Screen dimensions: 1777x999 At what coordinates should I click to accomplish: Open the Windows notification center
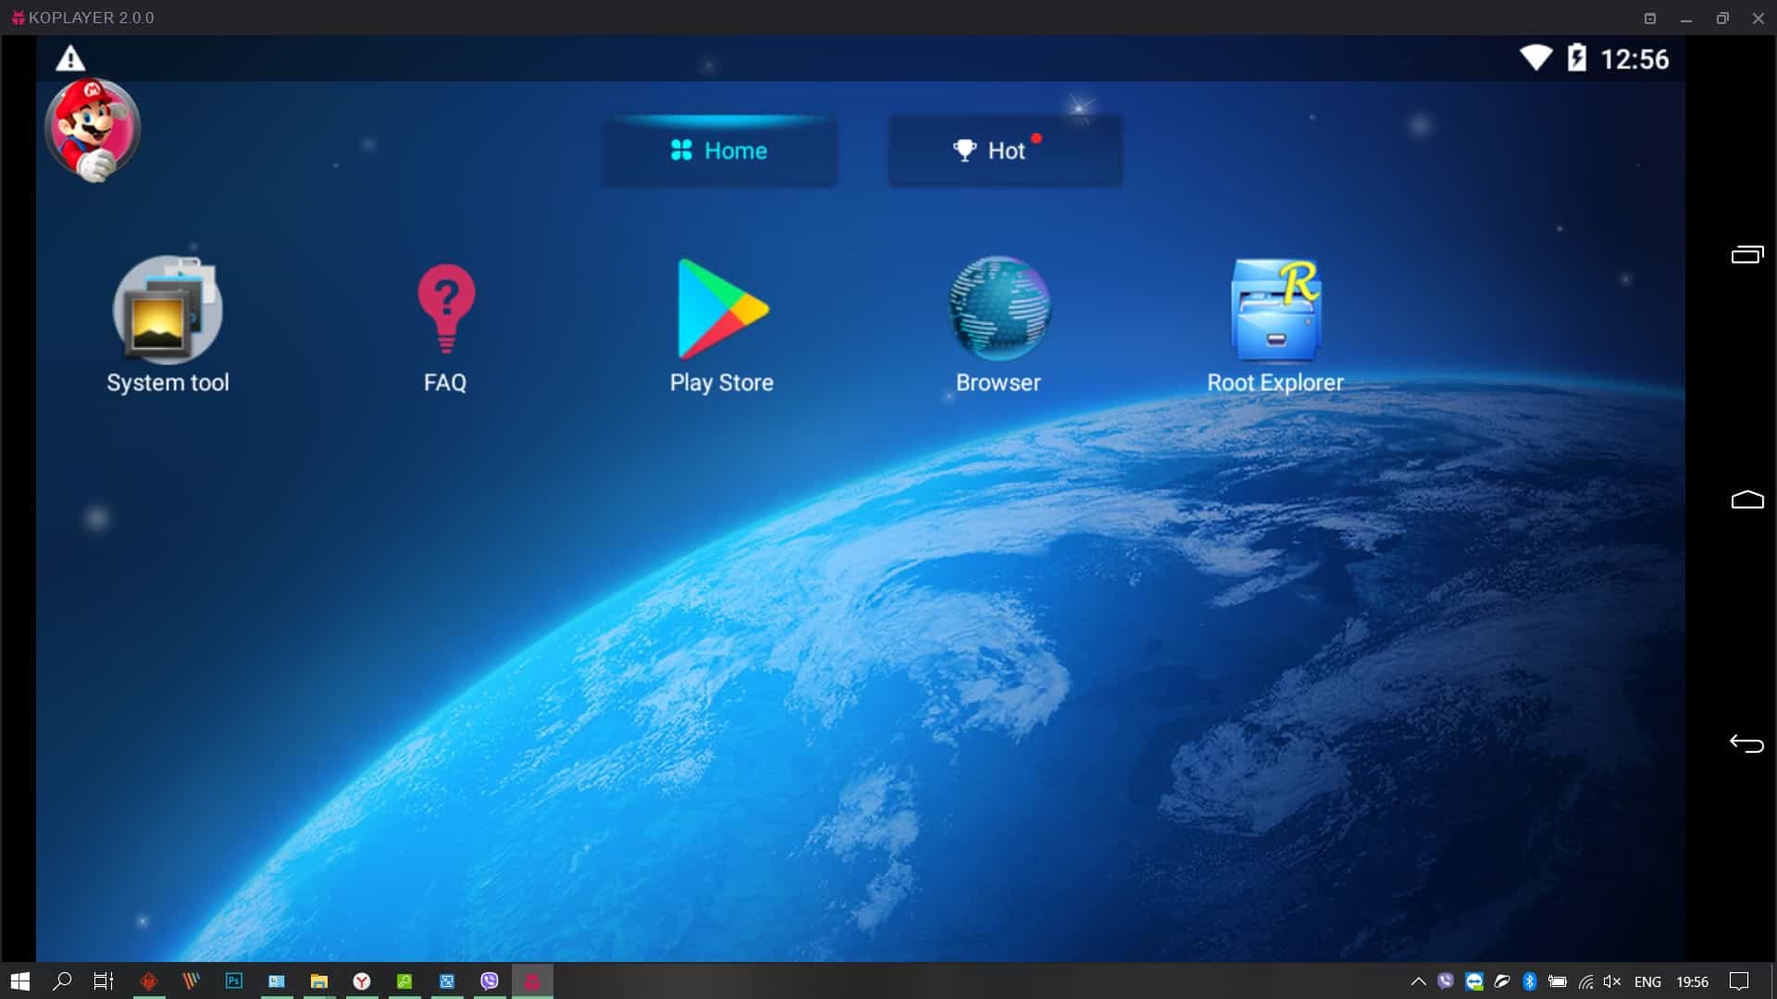click(x=1739, y=981)
